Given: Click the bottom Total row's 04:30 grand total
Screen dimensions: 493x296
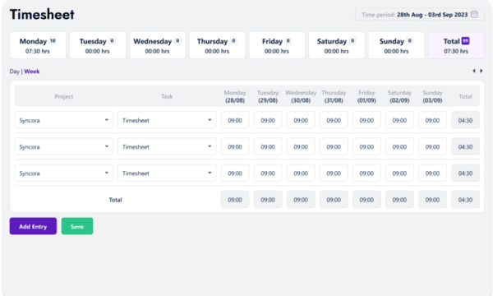Looking at the screenshot, I should click(x=465, y=200).
